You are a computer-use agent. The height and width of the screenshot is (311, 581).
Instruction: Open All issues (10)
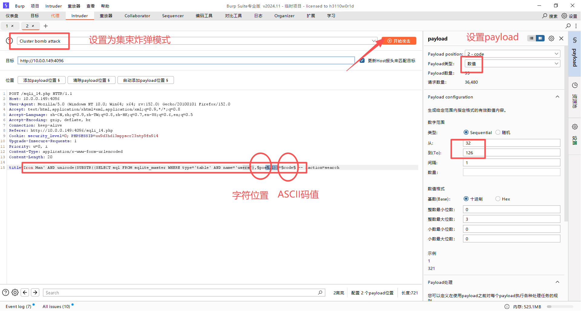coord(56,306)
